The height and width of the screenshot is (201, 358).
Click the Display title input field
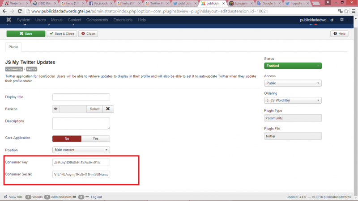(x=81, y=97)
